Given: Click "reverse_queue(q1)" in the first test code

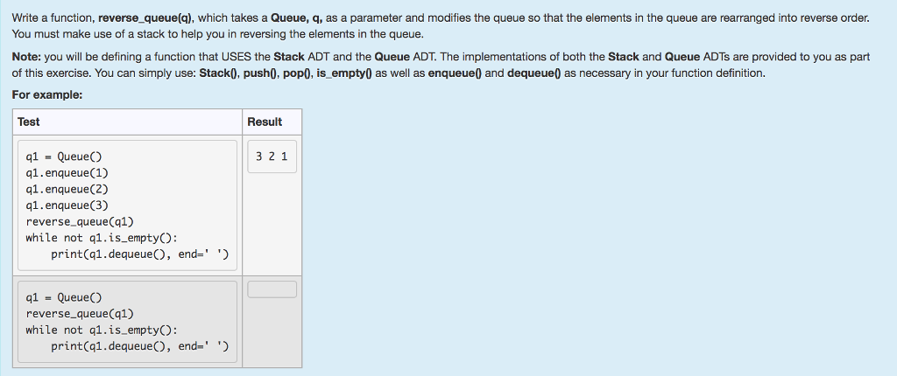Looking at the screenshot, I should click(x=80, y=222).
